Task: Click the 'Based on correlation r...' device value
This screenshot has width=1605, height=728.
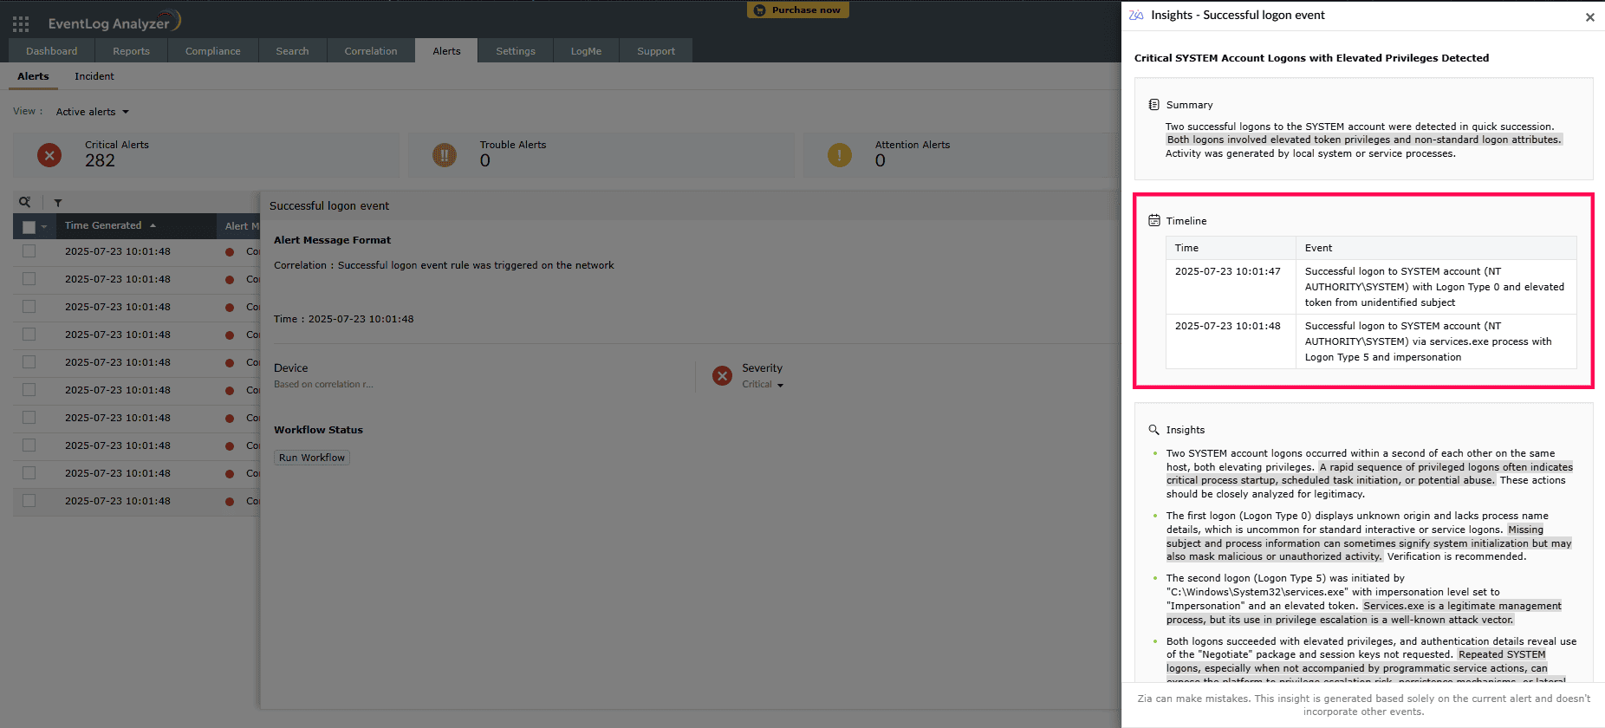Action: pyautogui.click(x=323, y=385)
